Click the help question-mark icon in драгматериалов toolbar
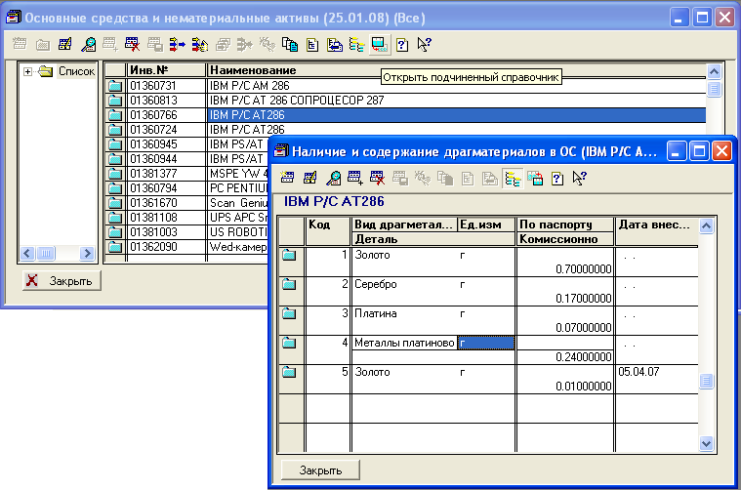This screenshot has height=490, width=741. coord(557,179)
